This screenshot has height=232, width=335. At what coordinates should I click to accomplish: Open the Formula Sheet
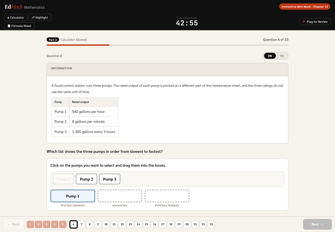pos(20,26)
